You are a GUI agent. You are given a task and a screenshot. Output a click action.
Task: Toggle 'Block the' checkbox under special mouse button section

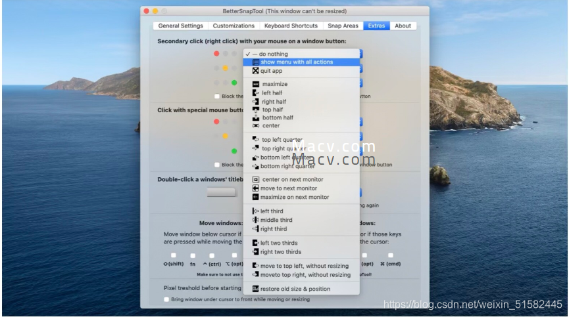click(217, 165)
